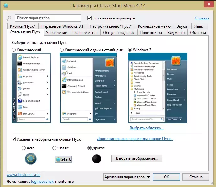Click the 'Справка' help link
The height and width of the screenshot is (187, 216).
pos(202,18)
